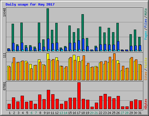Click day label 10 on x-axis
This screenshot has height=116, width=149.
click(48, 113)
